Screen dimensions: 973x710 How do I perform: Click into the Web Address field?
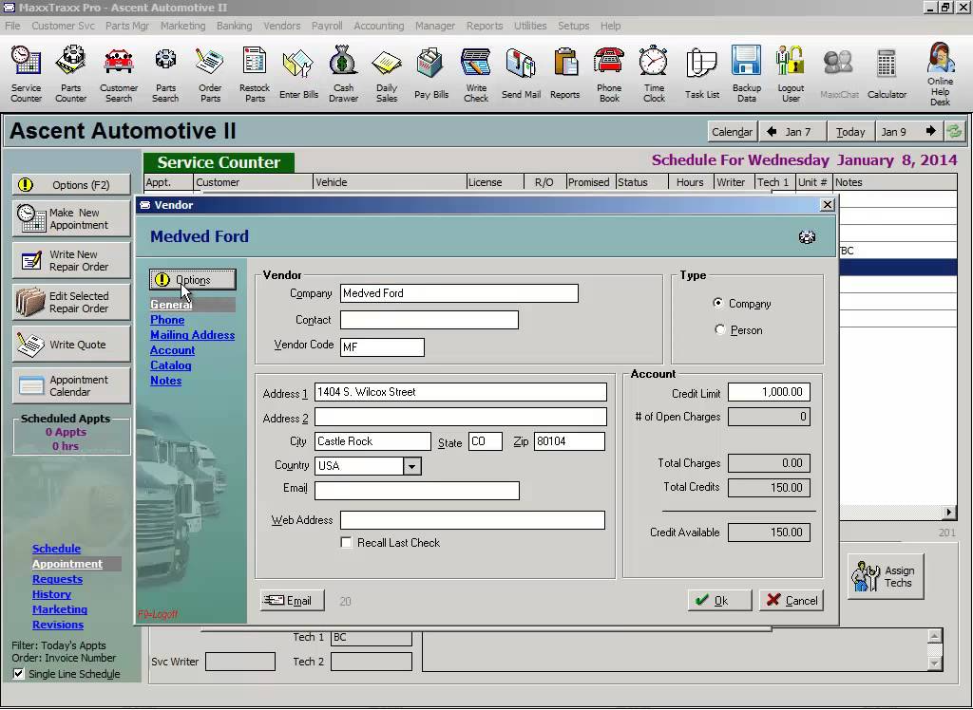click(x=472, y=520)
